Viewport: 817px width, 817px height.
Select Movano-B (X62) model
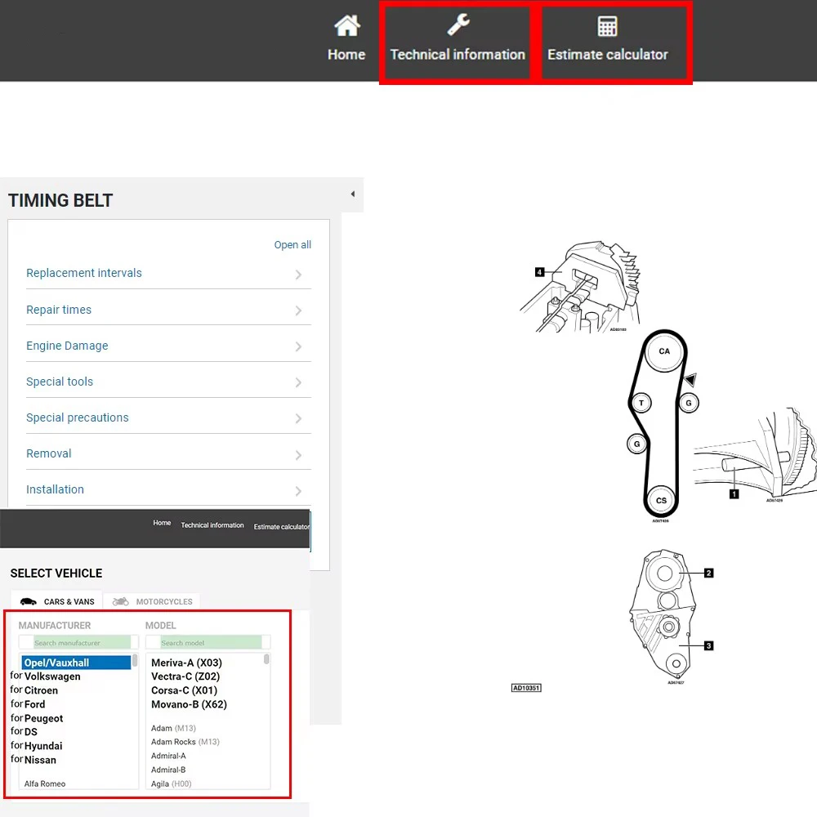190,704
